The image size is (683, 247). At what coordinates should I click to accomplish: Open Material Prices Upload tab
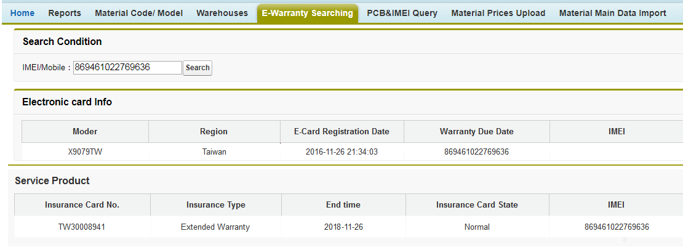pos(498,13)
